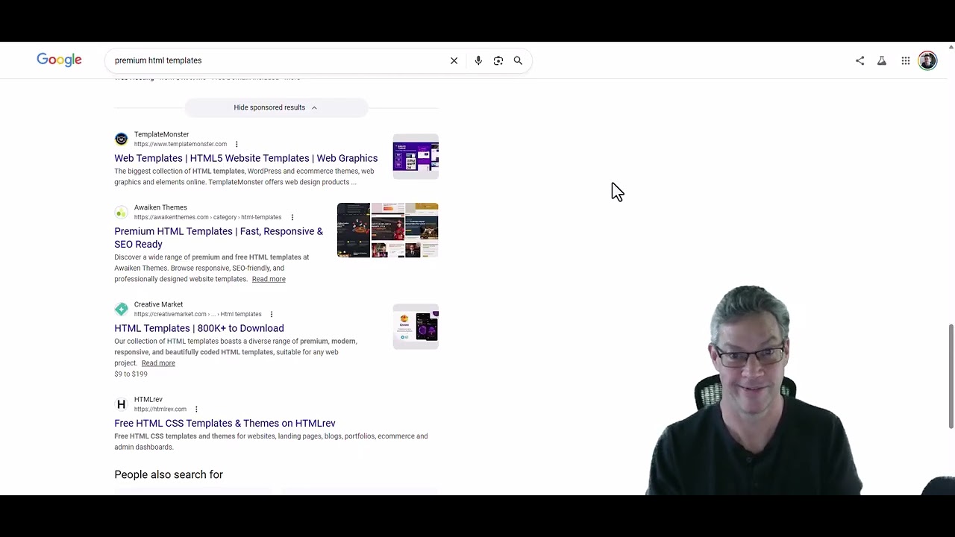Screen dimensions: 955x537
Task: Open Search Labs flask icon
Action: 882,60
